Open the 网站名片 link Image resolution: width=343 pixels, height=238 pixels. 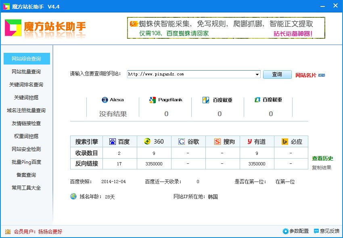pyautogui.click(x=306, y=75)
